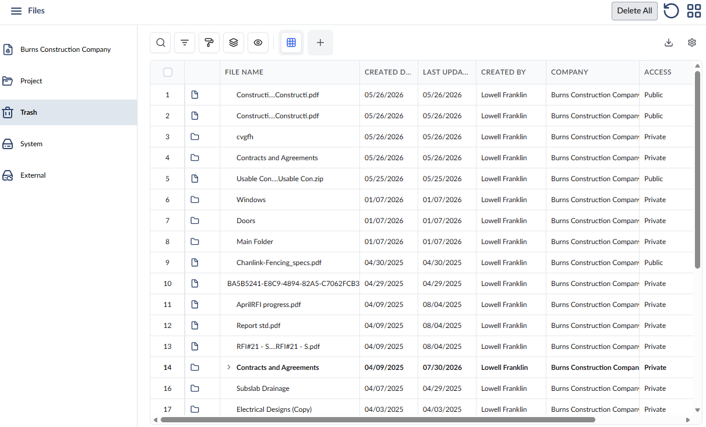Viewport: 706px width, 427px height.
Task: Open the layers stack grouping icon
Action: [x=234, y=43]
